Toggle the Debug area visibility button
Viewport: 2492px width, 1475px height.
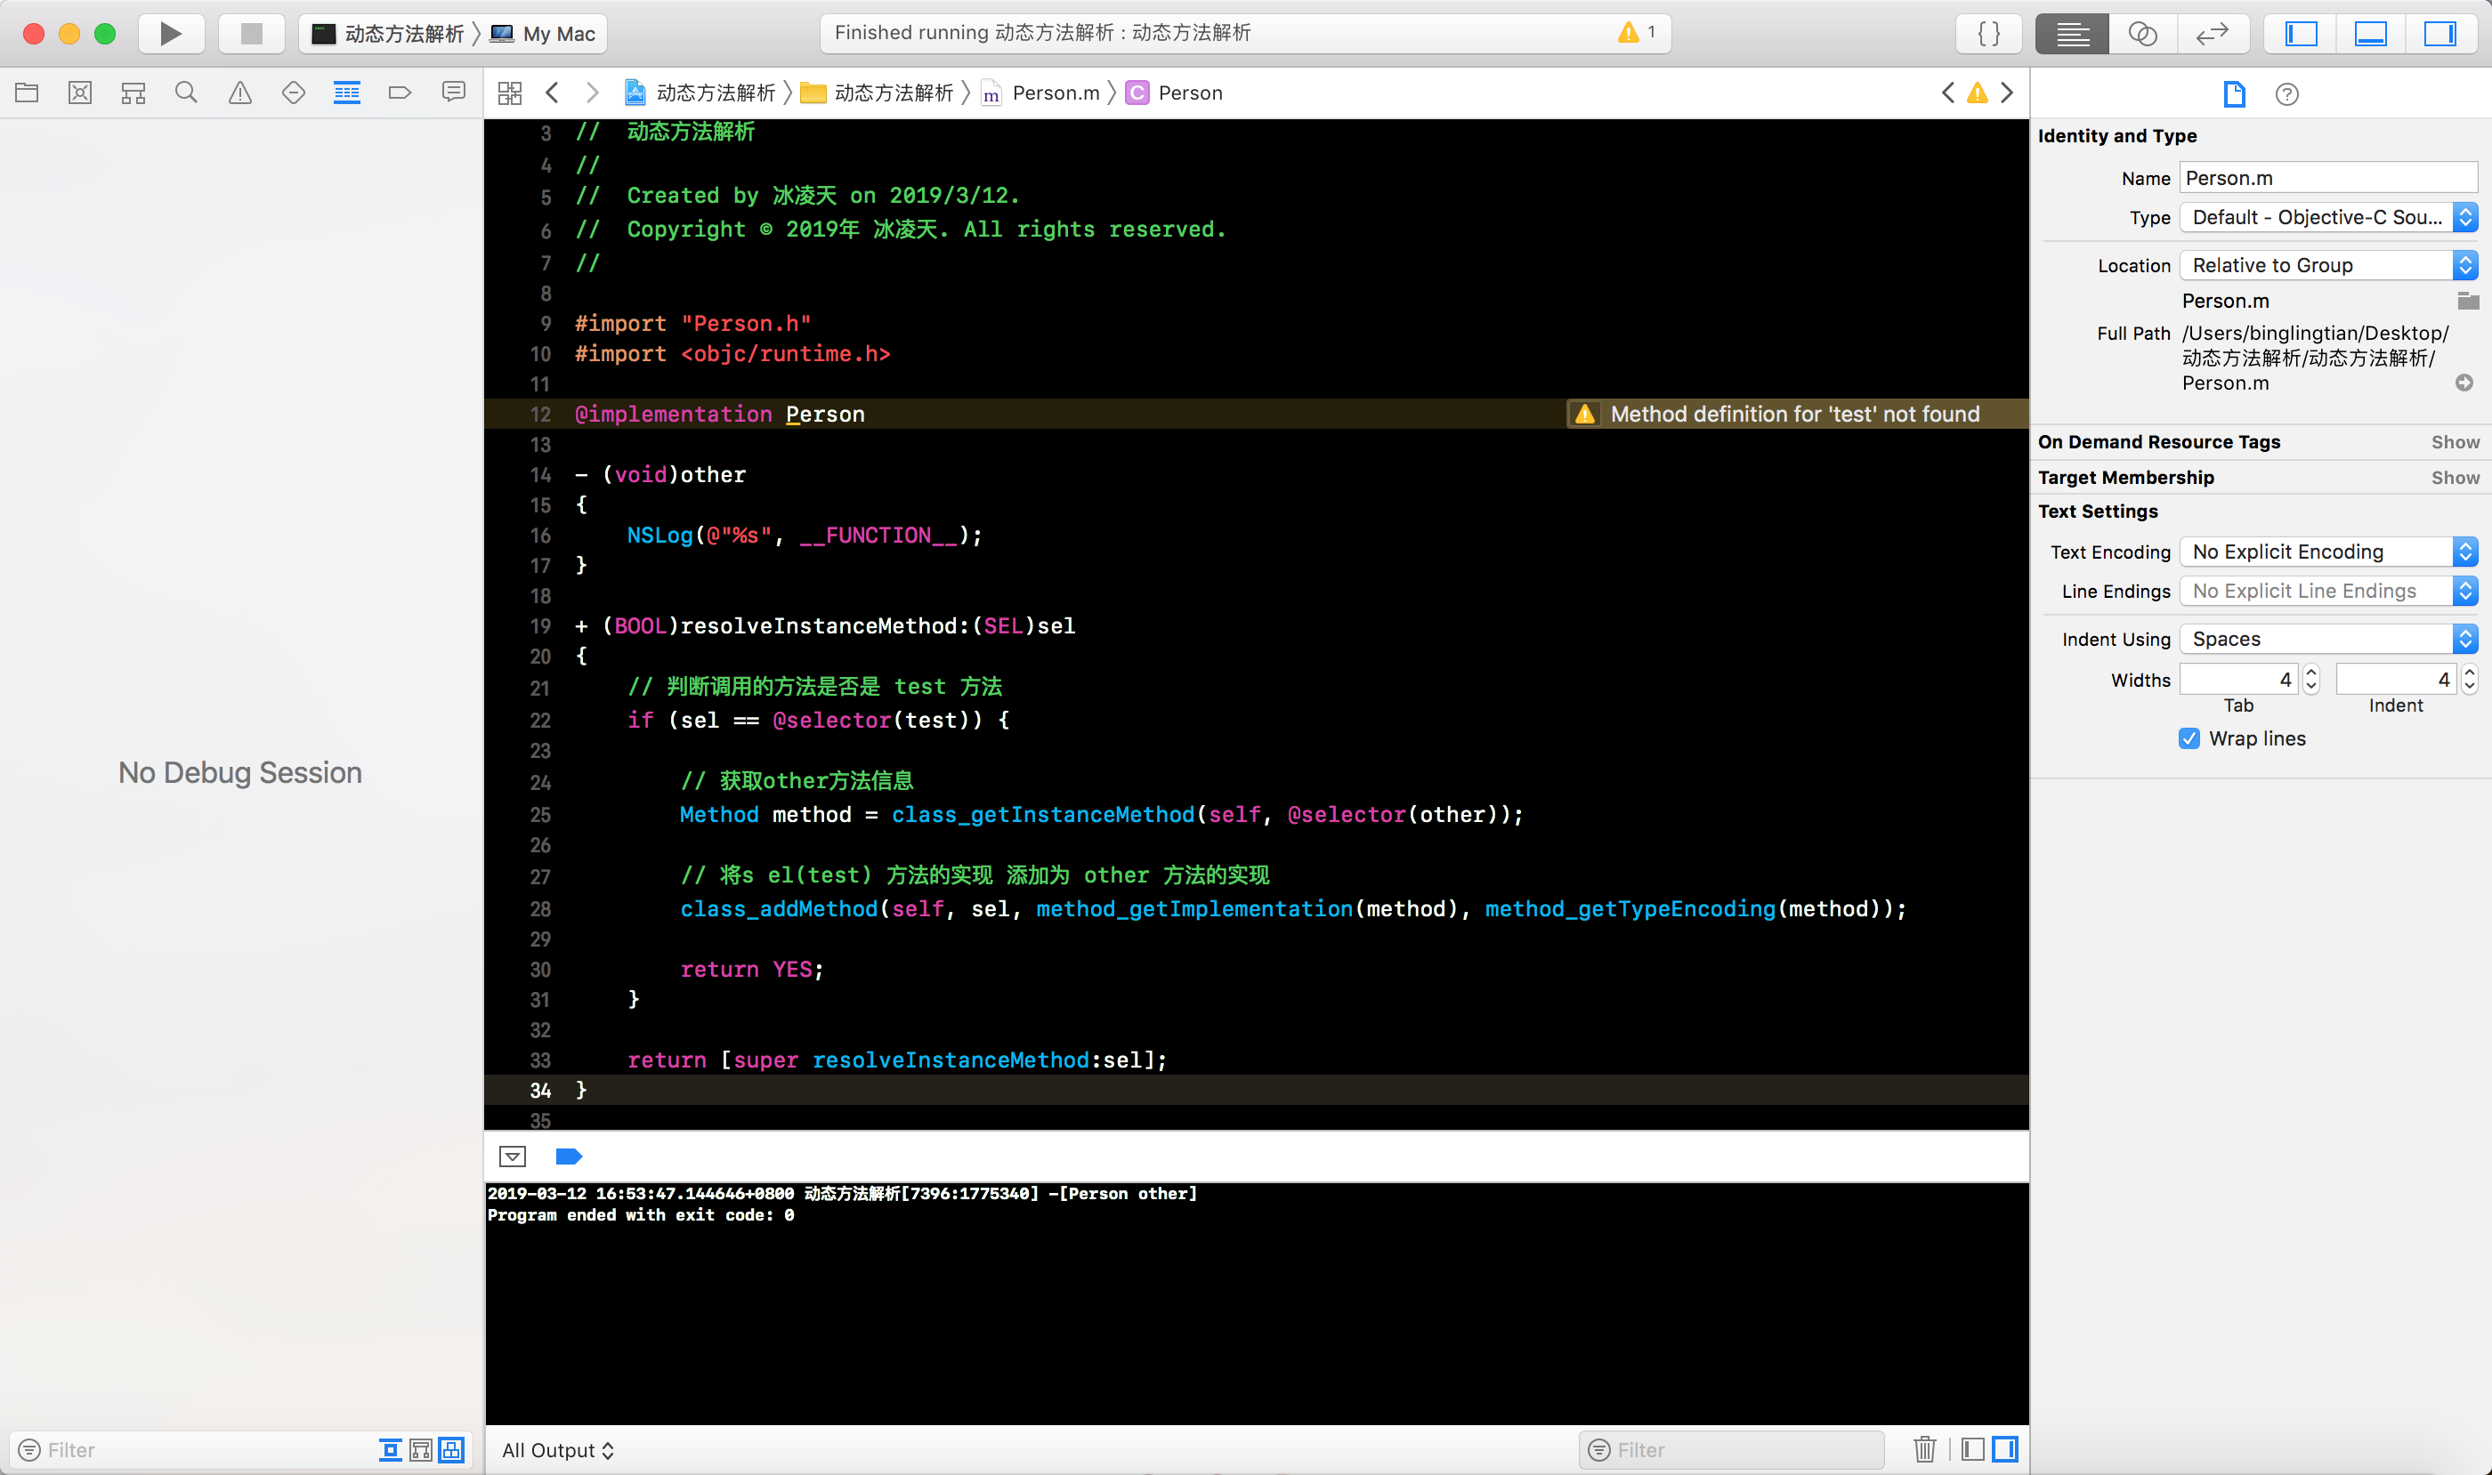[x=2371, y=34]
